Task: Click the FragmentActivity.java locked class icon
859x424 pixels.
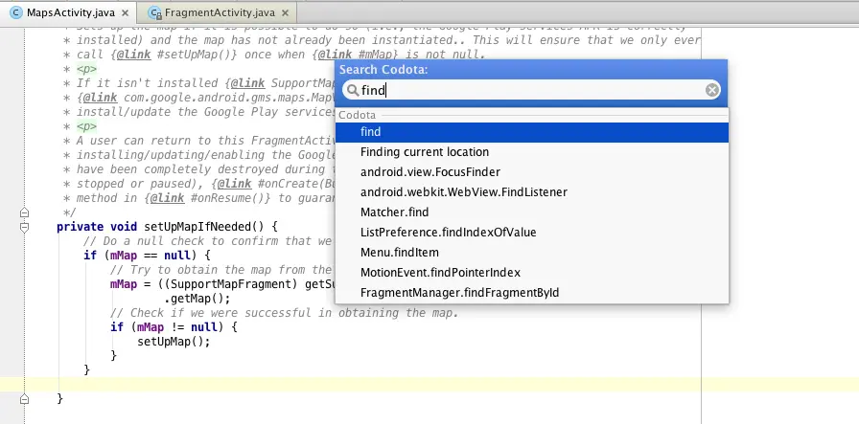Action: pos(155,12)
